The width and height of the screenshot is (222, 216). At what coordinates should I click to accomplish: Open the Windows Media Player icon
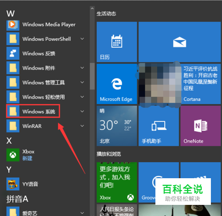pos(13,25)
